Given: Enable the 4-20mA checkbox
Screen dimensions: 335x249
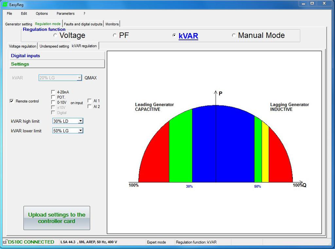Looking at the screenshot, I should point(53,92).
